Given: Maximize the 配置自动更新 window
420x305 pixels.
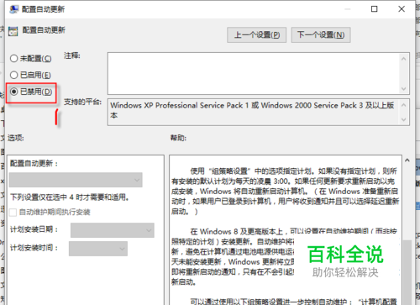Looking at the screenshot, I should 374,9.
